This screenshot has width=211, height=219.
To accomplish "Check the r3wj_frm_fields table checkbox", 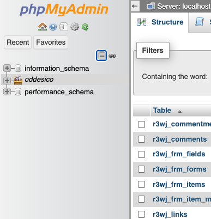I will click(141, 154).
